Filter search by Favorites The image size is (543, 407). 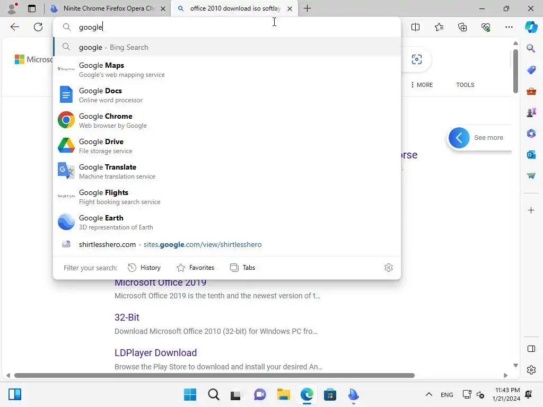tap(195, 268)
